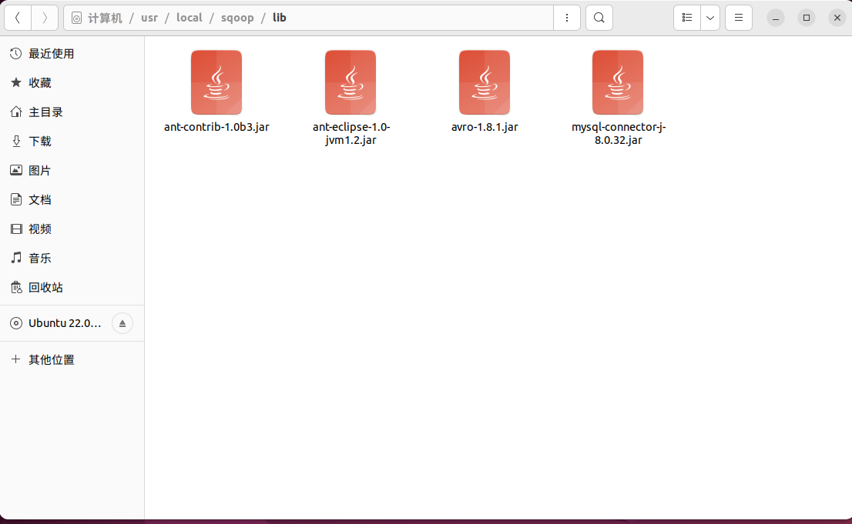The image size is (852, 524).
Task: Open the hamburger main menu
Action: [x=739, y=18]
